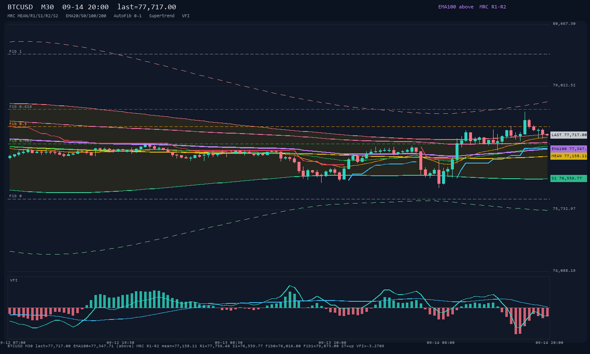Select the M30 timeframe label in the title
590x354 pixels.
coord(48,7)
